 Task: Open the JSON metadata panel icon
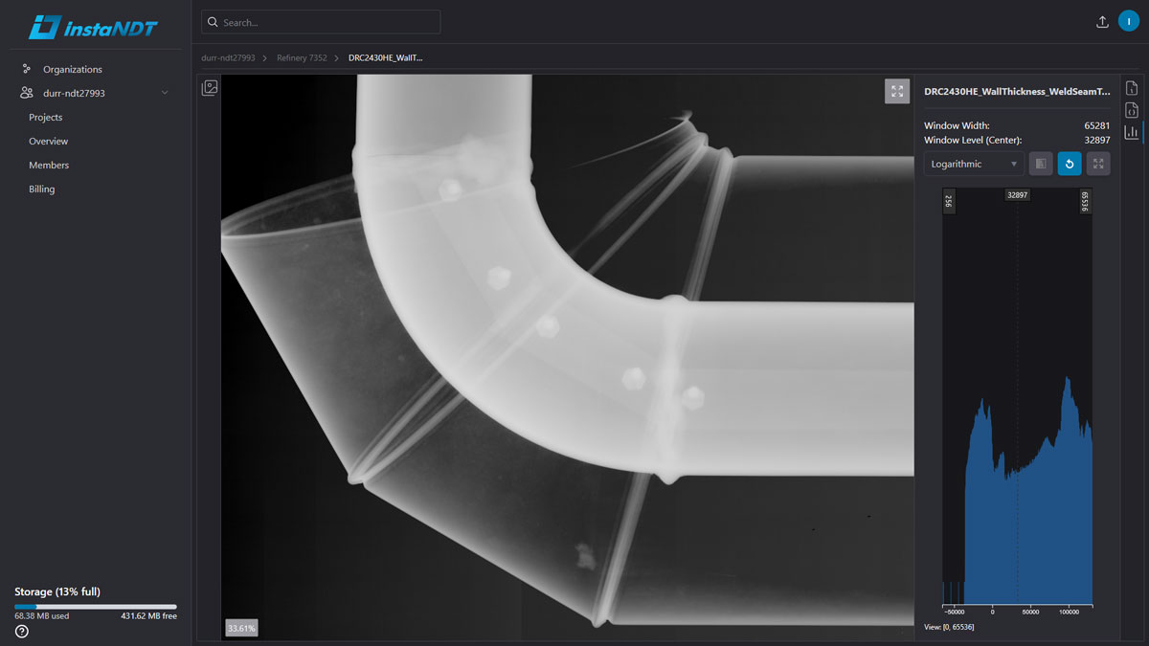[x=1131, y=110]
